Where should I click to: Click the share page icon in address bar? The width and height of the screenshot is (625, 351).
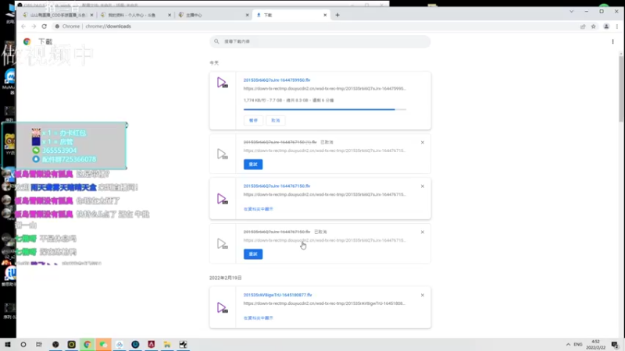[x=583, y=27]
